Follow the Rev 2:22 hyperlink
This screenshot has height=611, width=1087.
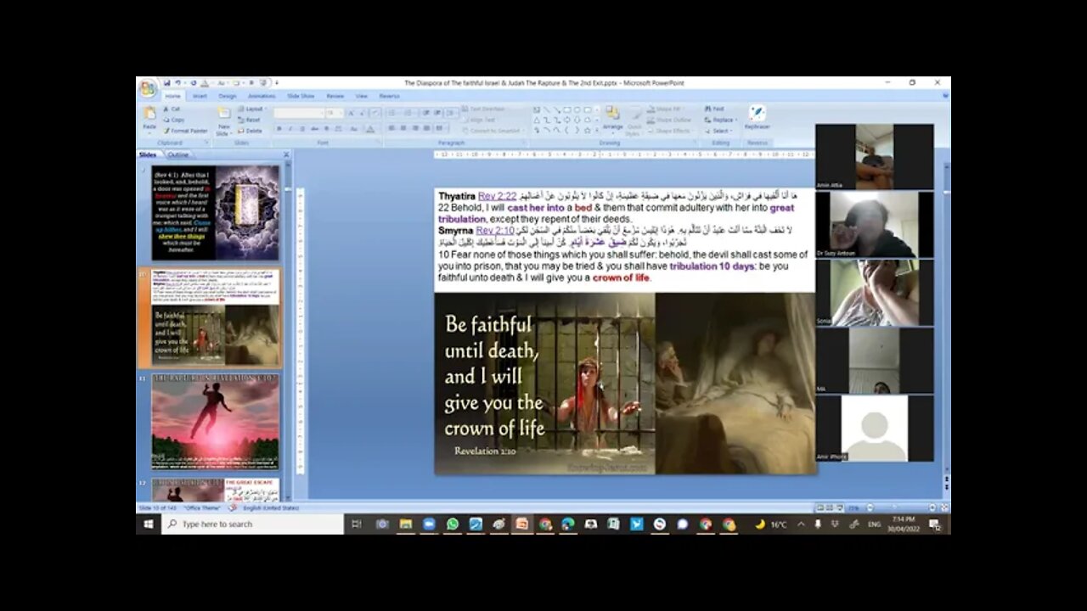pyautogui.click(x=497, y=196)
